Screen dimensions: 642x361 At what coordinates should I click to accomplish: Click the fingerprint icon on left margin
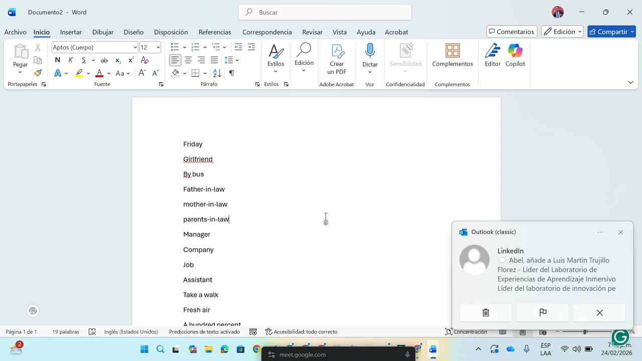click(33, 311)
